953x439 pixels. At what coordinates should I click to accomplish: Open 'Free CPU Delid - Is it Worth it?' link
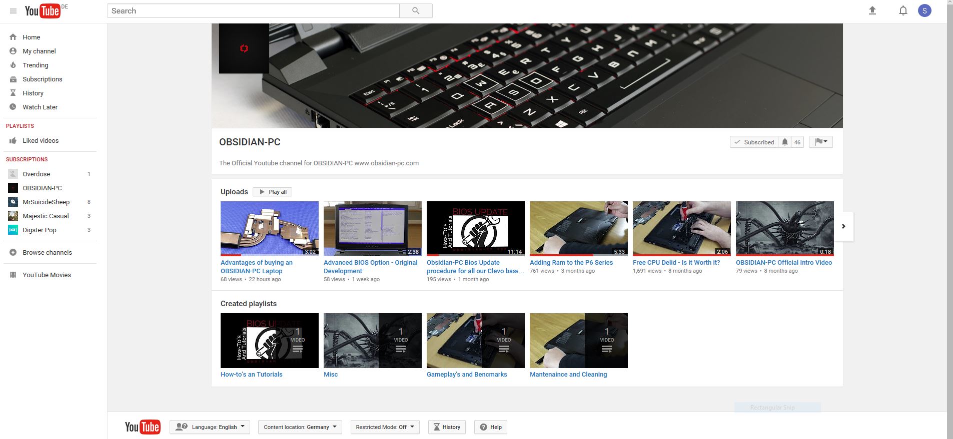(676, 262)
